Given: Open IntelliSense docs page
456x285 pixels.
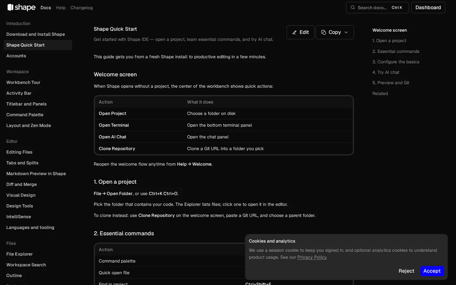Looking at the screenshot, I should [x=38, y=217].
